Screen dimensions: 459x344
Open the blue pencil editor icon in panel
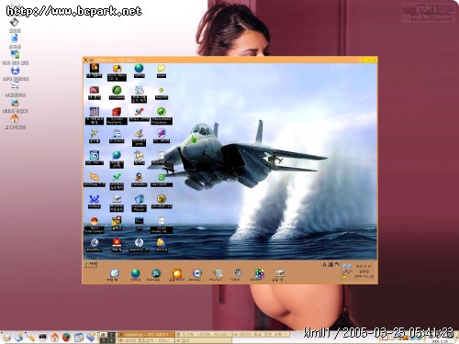pos(91,338)
